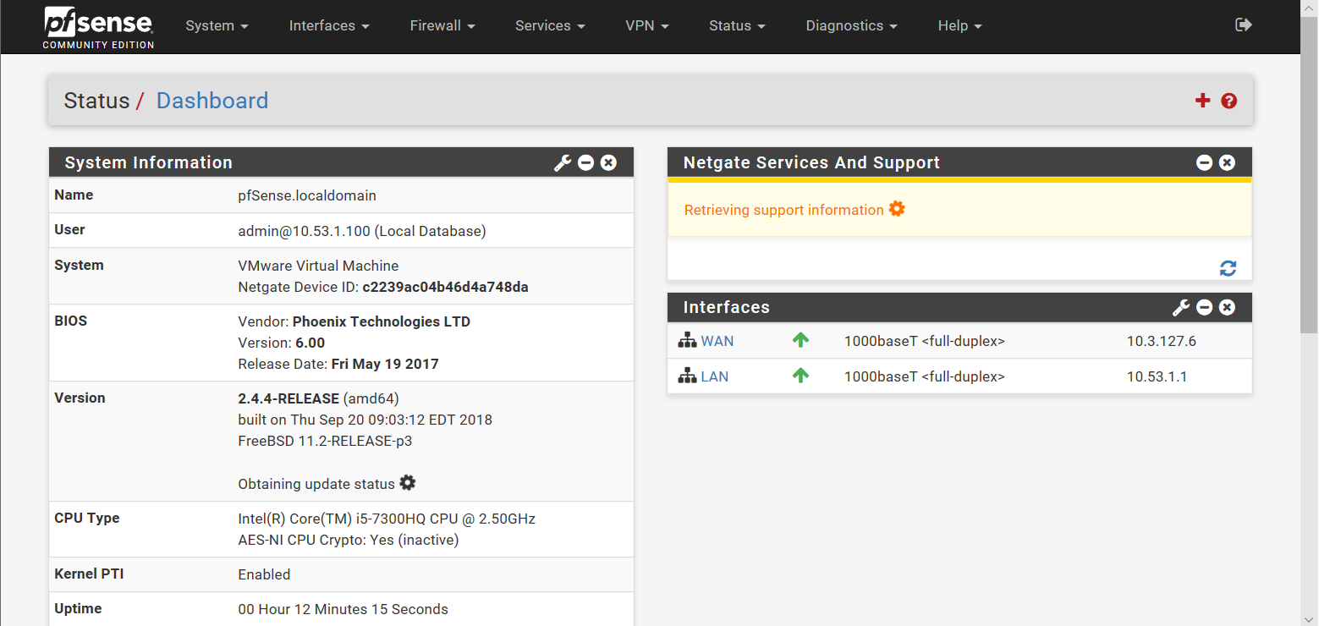Click the pfSense Community Edition logo
This screenshot has width=1319, height=626.
point(97,26)
